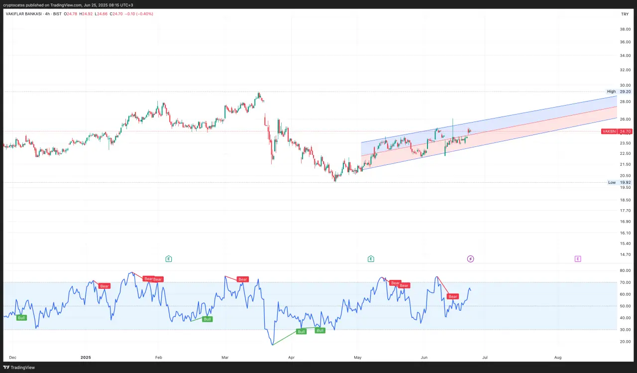Click the purple lightning bolt event icon

[470, 258]
